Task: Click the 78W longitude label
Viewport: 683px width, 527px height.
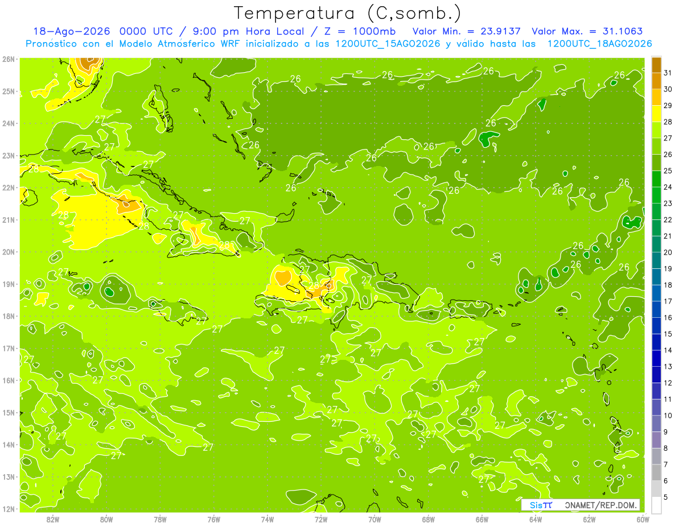Action: tap(160, 519)
